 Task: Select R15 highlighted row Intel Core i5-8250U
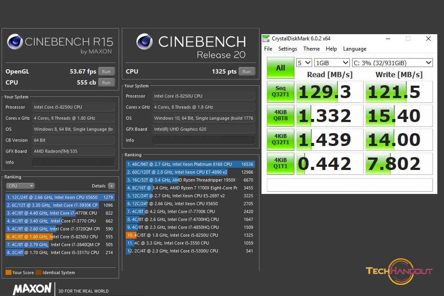(x=60, y=237)
